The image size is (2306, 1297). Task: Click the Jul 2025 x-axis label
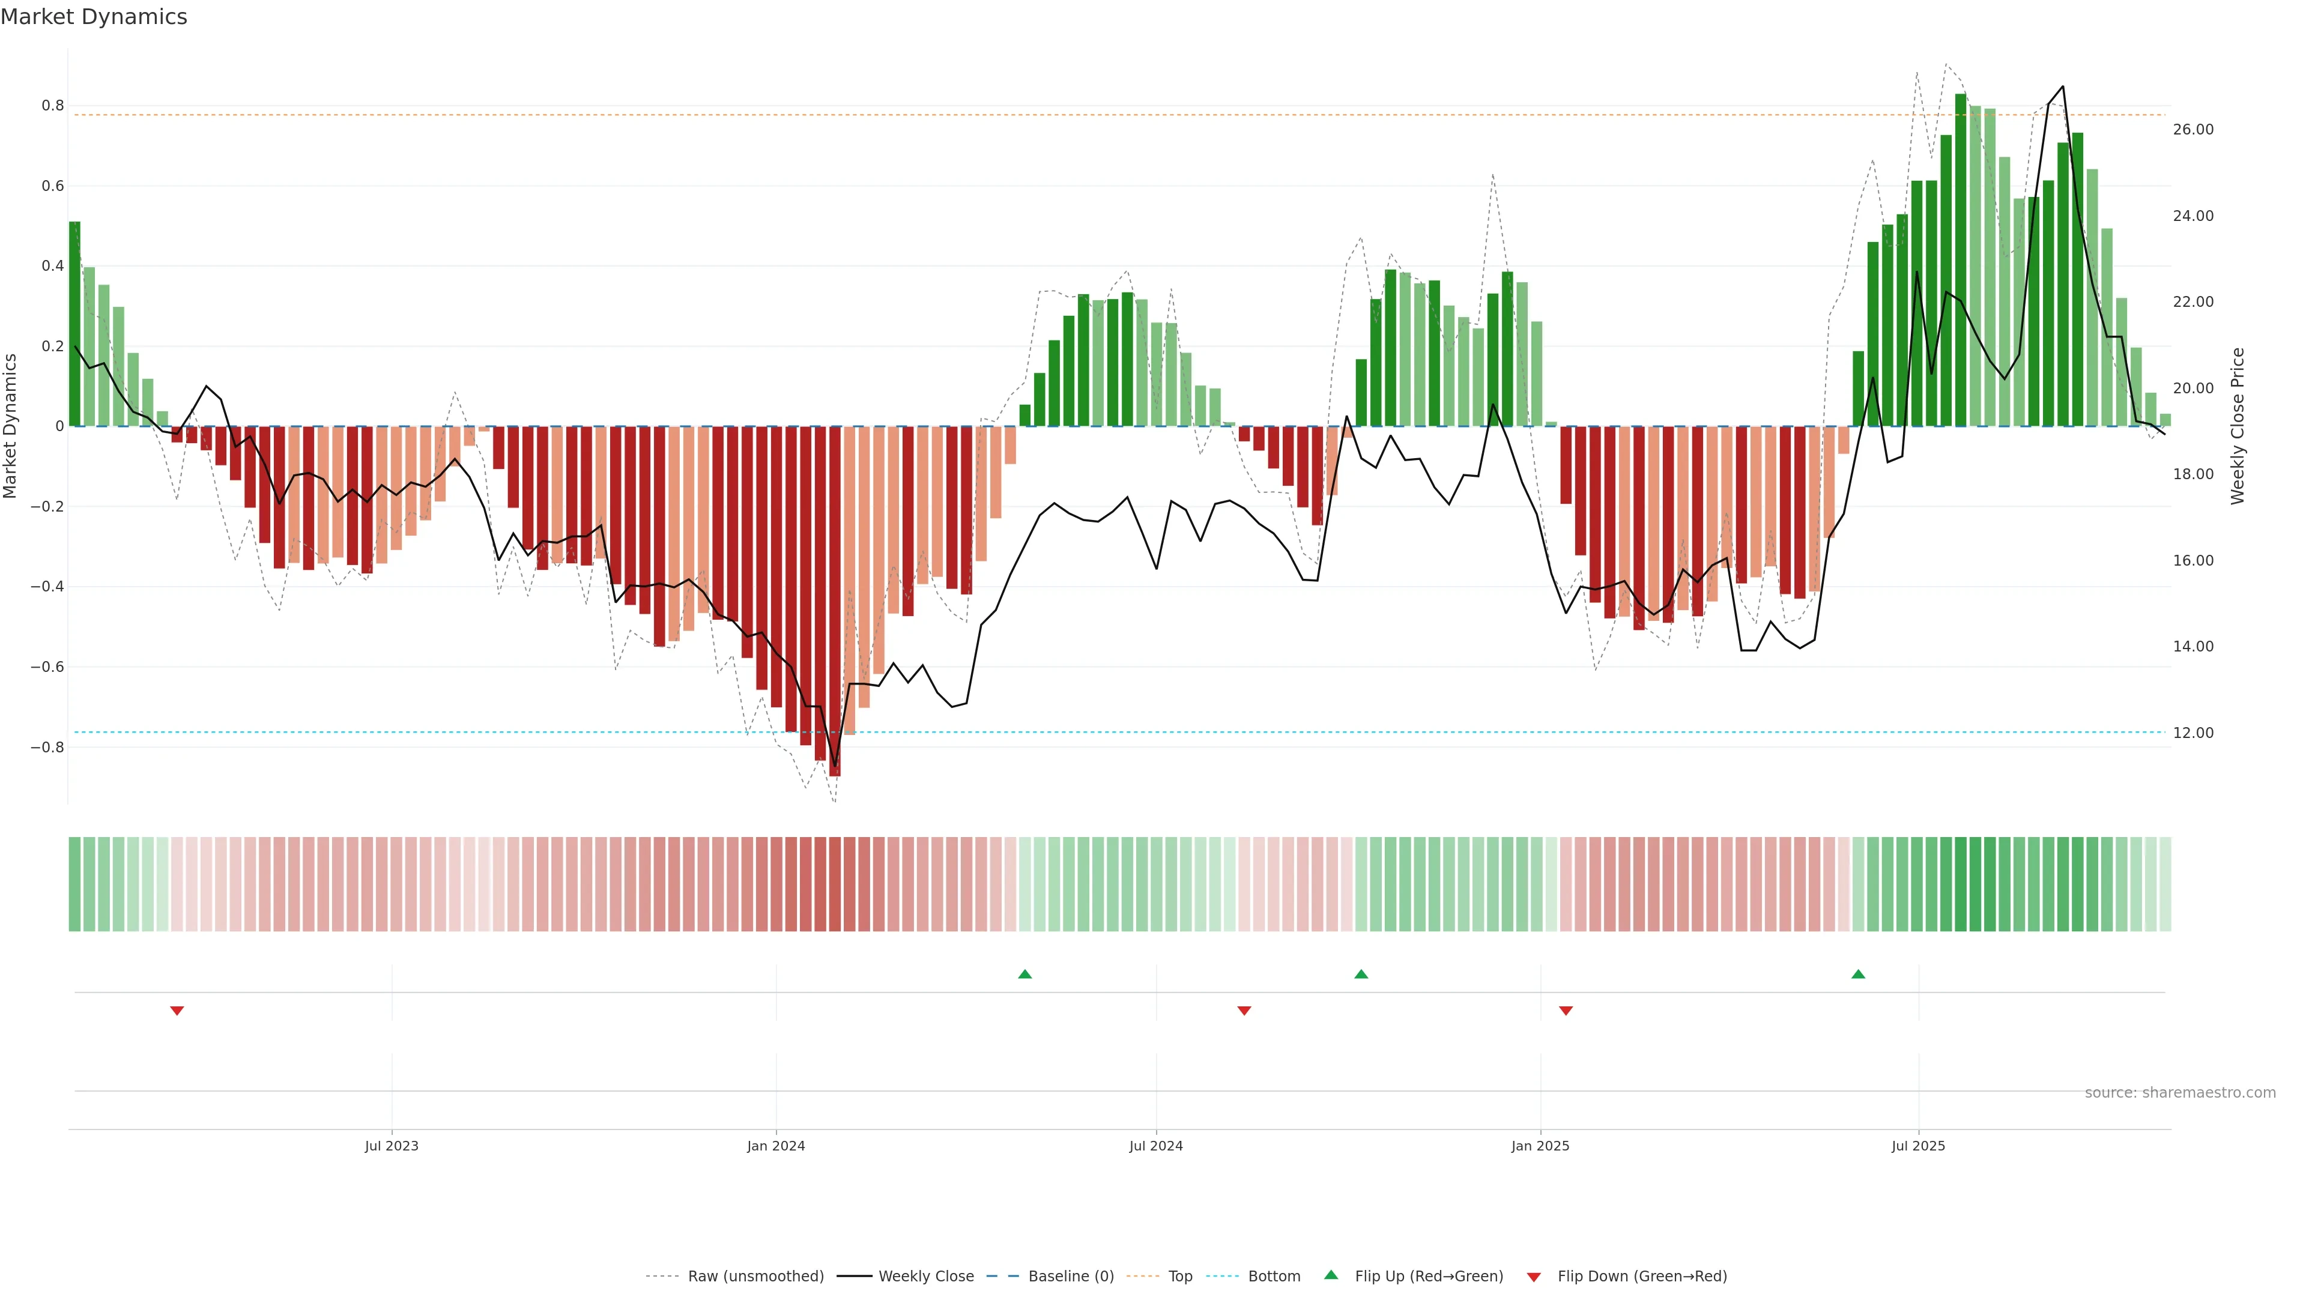tap(1917, 1146)
